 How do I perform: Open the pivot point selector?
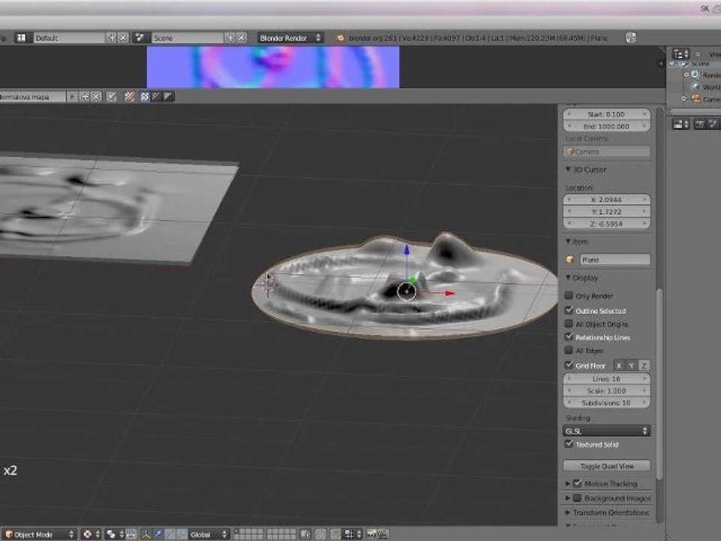[x=114, y=534]
